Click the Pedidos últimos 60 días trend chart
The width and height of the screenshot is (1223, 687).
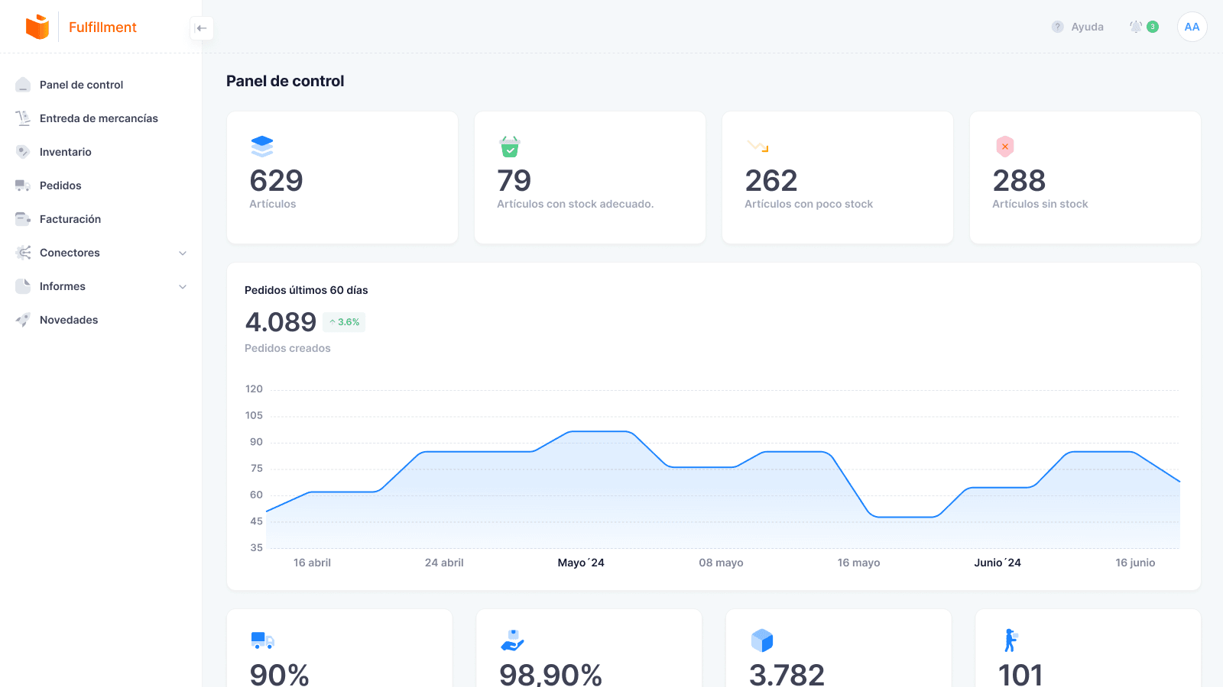[x=711, y=473]
